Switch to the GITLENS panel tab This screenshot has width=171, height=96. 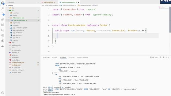[72, 57]
